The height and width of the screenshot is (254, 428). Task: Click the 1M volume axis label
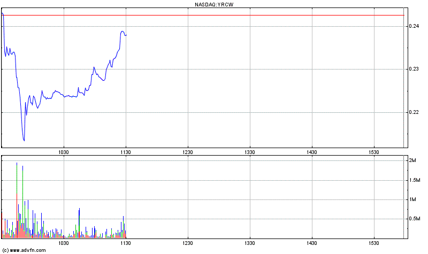(412, 199)
